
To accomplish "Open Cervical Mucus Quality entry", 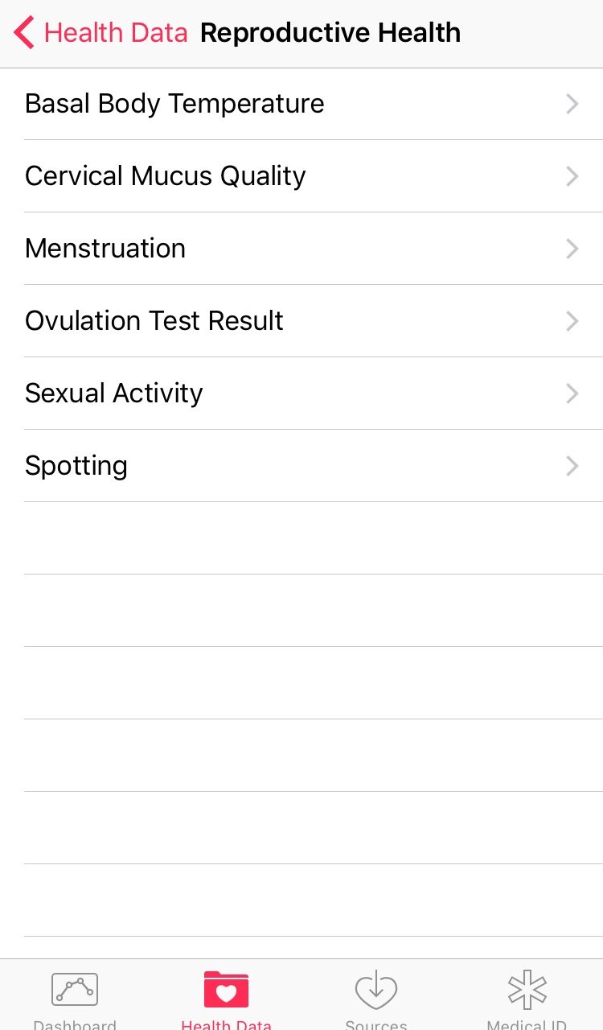I will tap(166, 176).
